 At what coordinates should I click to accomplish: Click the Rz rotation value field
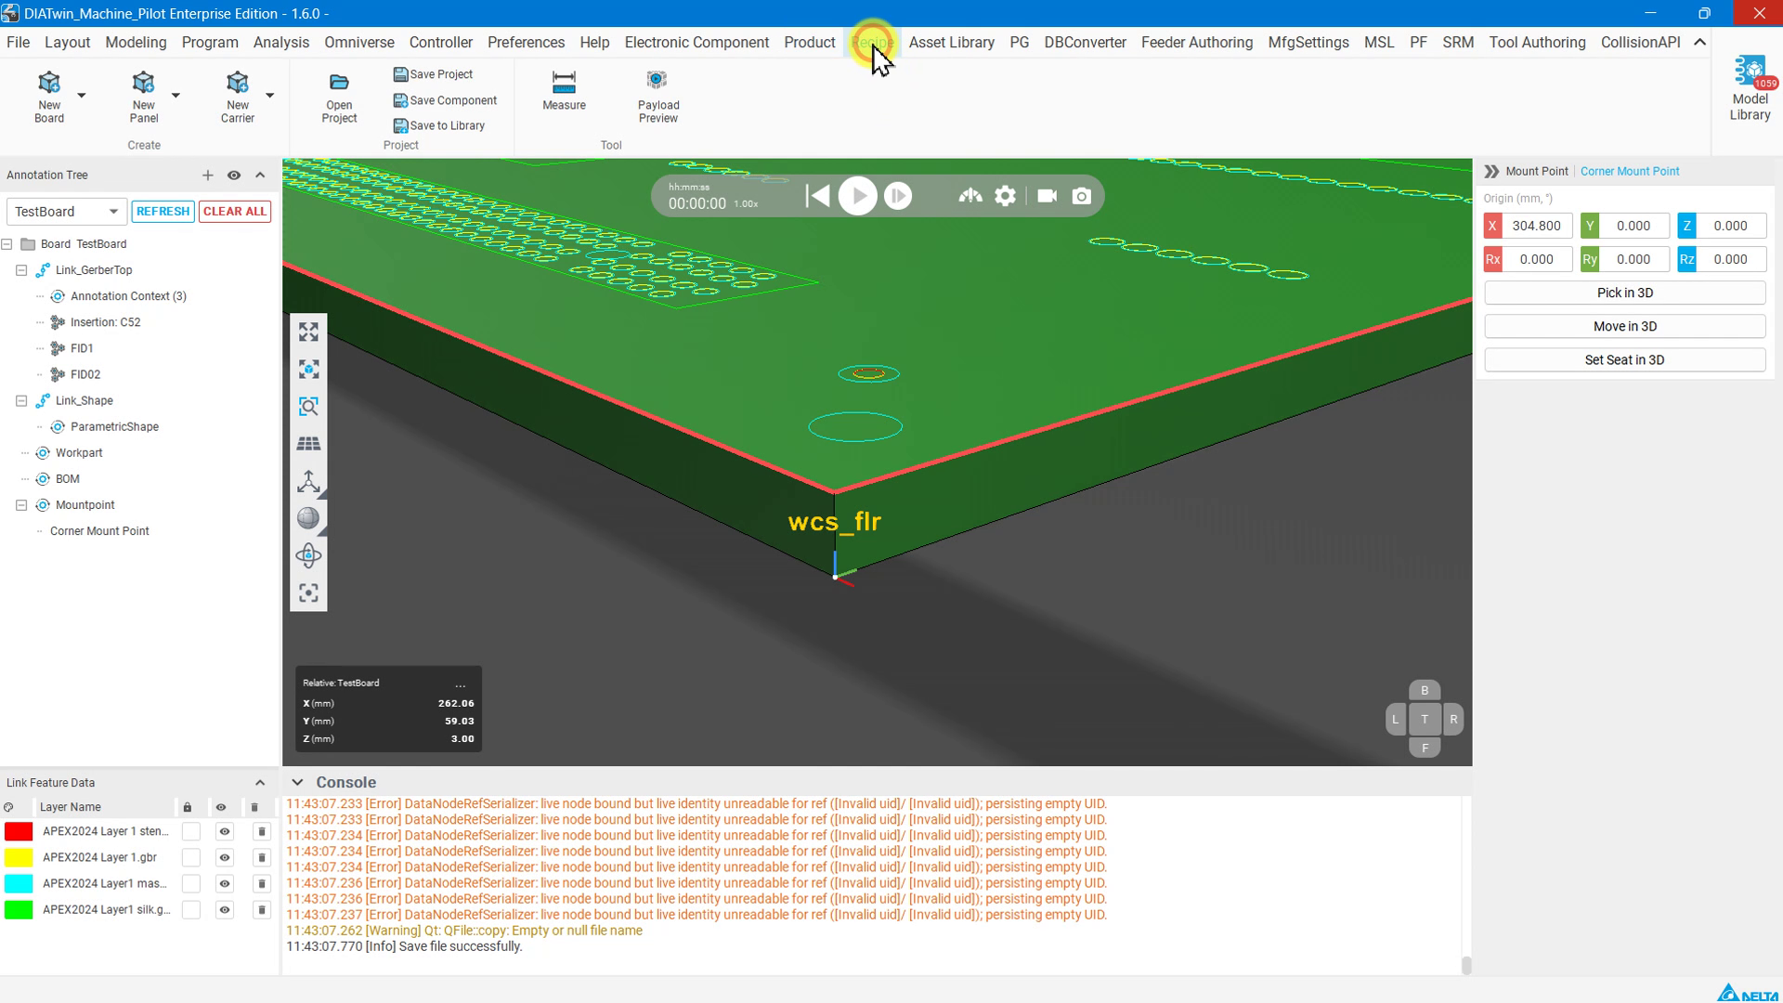[1730, 260]
